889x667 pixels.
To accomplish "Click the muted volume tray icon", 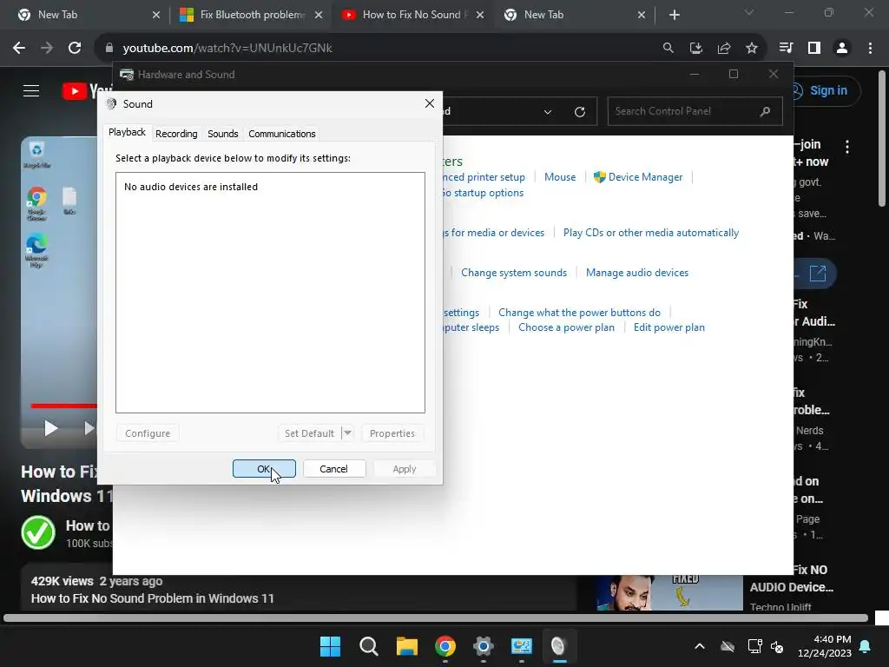I will pyautogui.click(x=777, y=646).
